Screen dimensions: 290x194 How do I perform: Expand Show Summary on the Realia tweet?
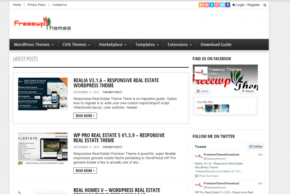207,176
